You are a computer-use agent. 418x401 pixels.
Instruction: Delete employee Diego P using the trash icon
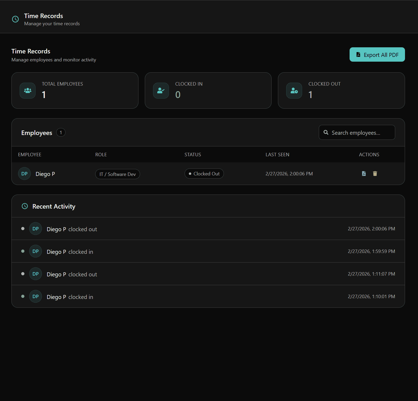tap(375, 174)
